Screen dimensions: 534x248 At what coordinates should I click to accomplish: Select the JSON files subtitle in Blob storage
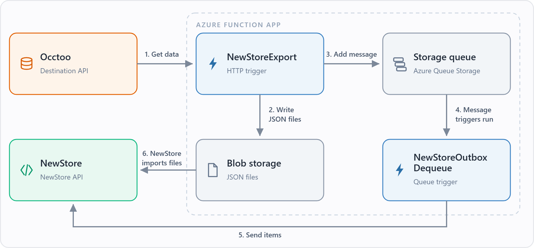pyautogui.click(x=242, y=177)
